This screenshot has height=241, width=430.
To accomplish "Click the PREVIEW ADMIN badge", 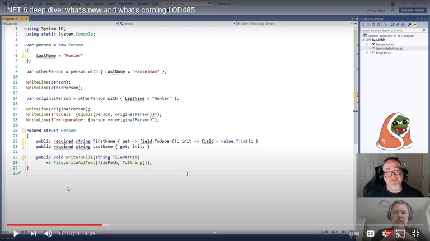I will tap(413, 11).
